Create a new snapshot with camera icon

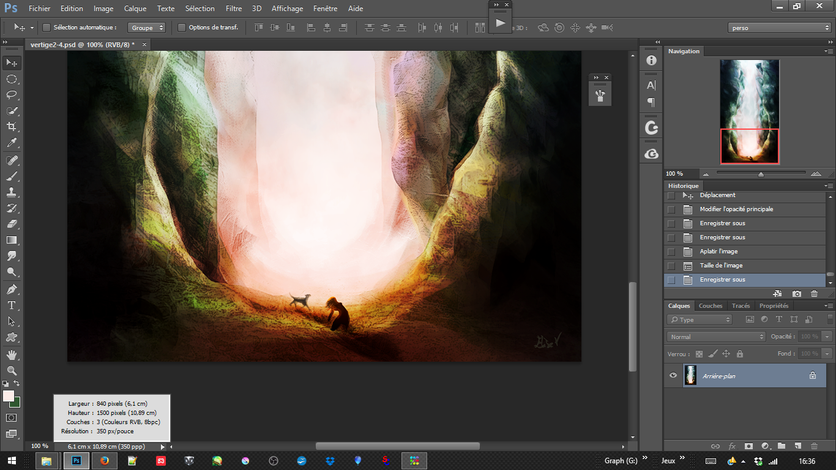797,294
